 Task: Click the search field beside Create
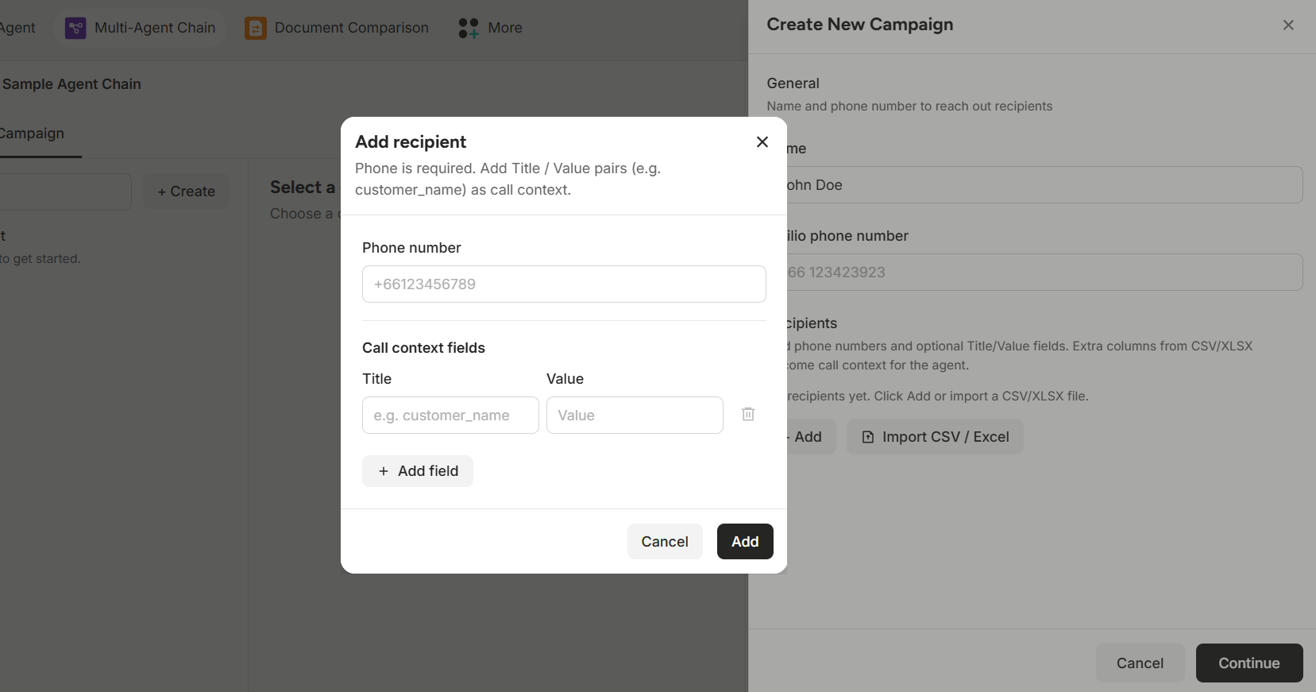pyautogui.click(x=65, y=191)
